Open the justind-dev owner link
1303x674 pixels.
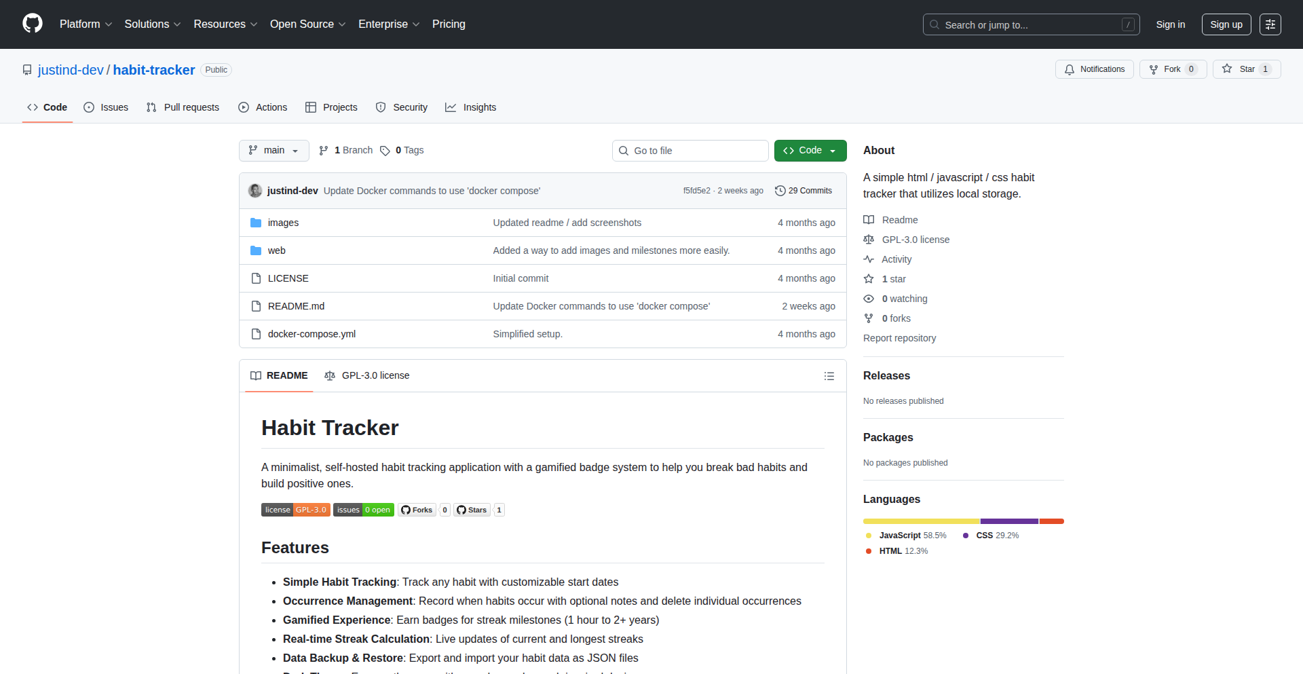pos(71,70)
